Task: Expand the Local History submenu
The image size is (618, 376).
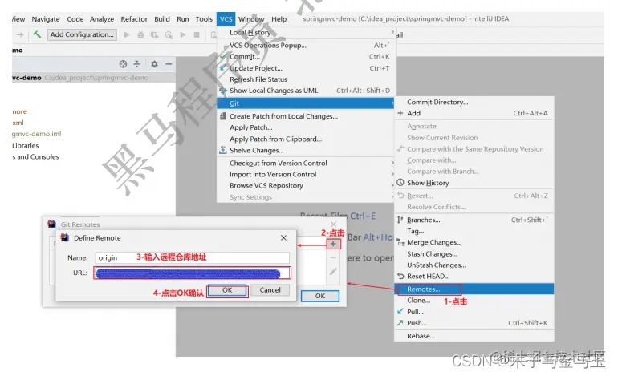Action: (307, 32)
